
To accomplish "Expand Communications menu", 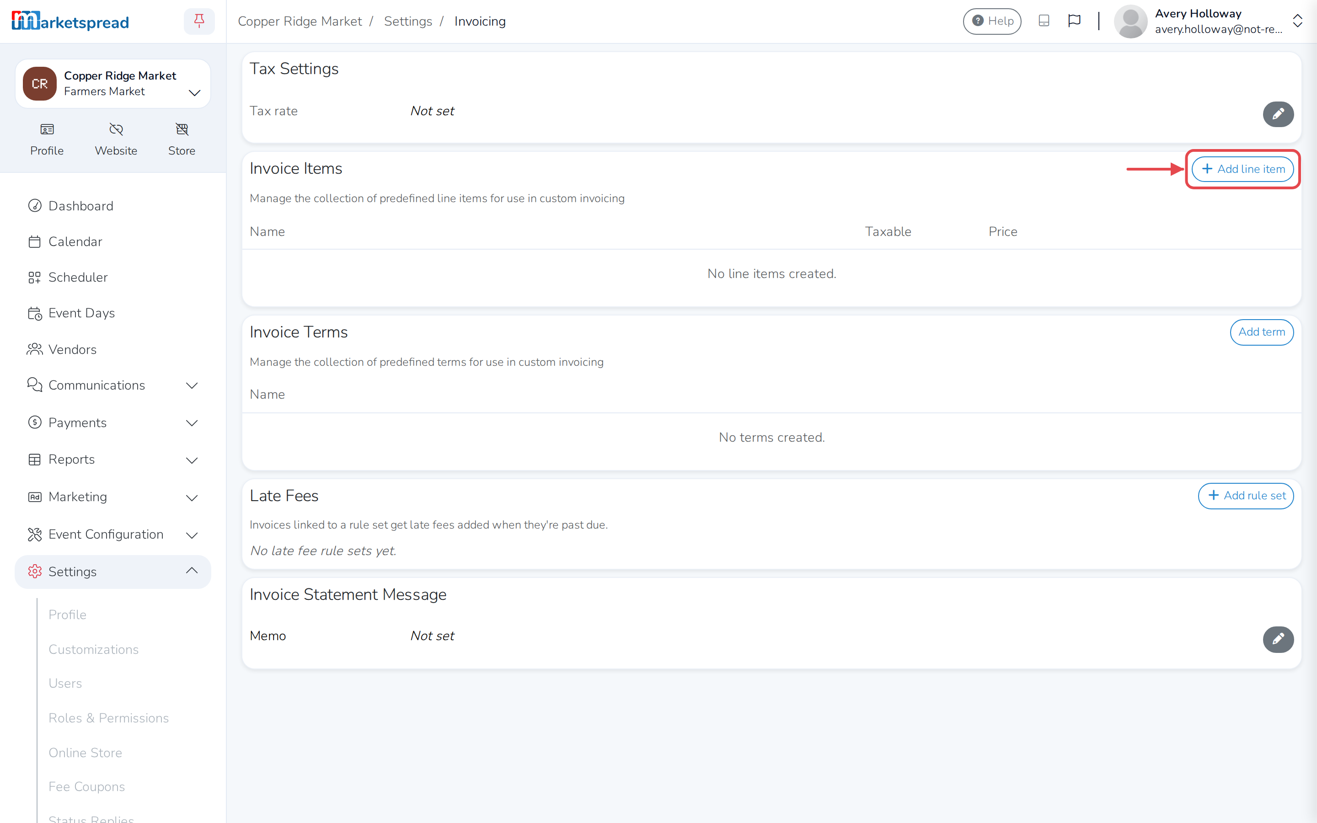I will pos(112,385).
